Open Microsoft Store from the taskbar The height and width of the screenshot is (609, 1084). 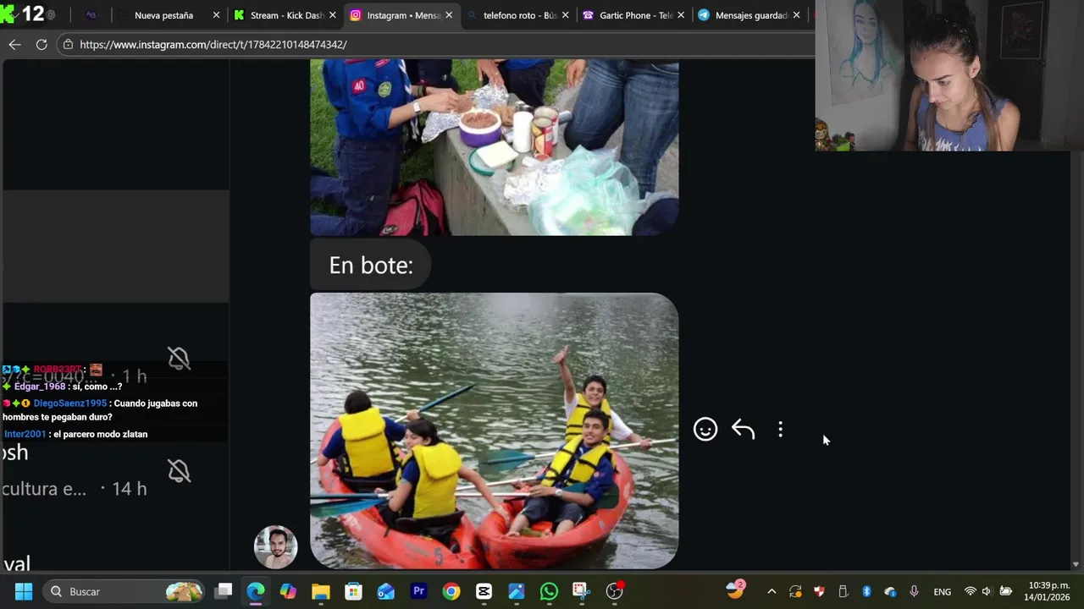tap(353, 591)
